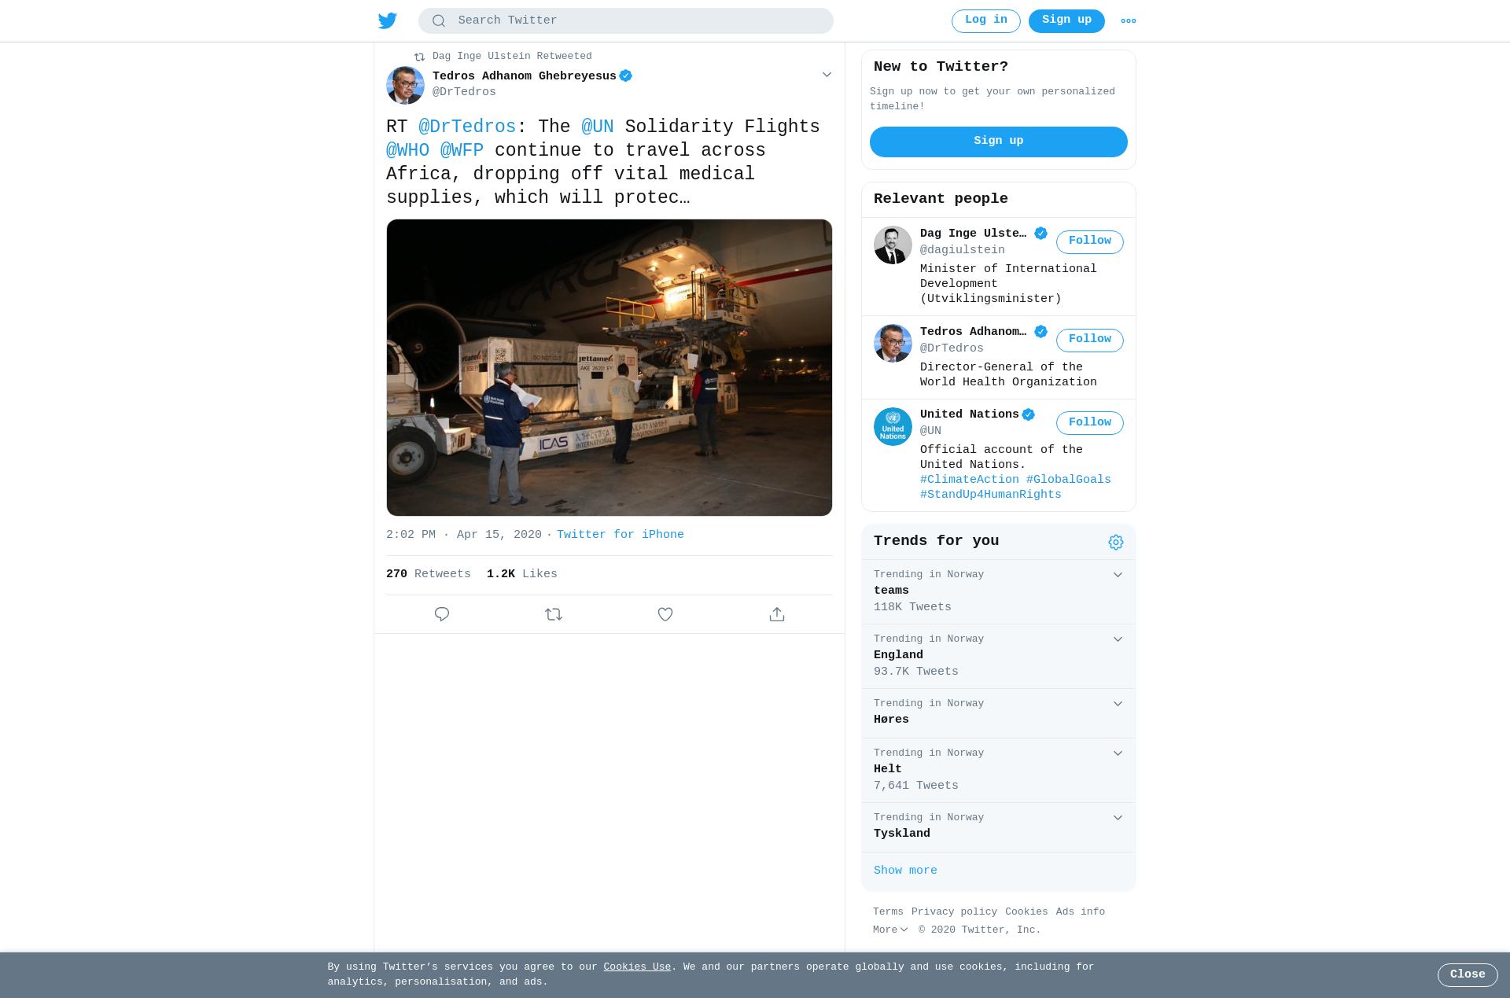Screen dimensions: 1510x998
Task: Like the tweet with the heart icon
Action: pyautogui.click(x=665, y=614)
